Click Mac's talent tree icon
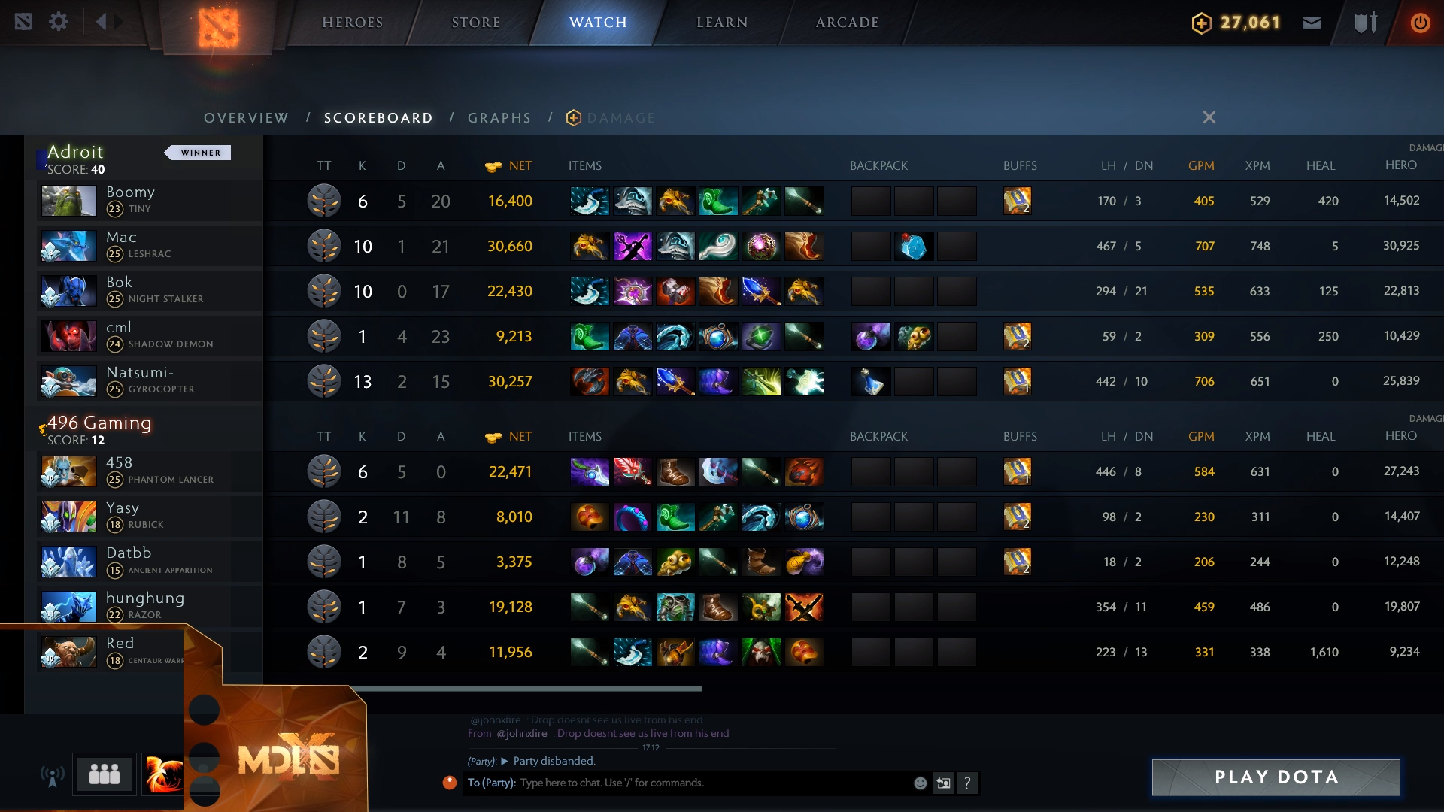This screenshot has height=812, width=1444. pos(324,246)
